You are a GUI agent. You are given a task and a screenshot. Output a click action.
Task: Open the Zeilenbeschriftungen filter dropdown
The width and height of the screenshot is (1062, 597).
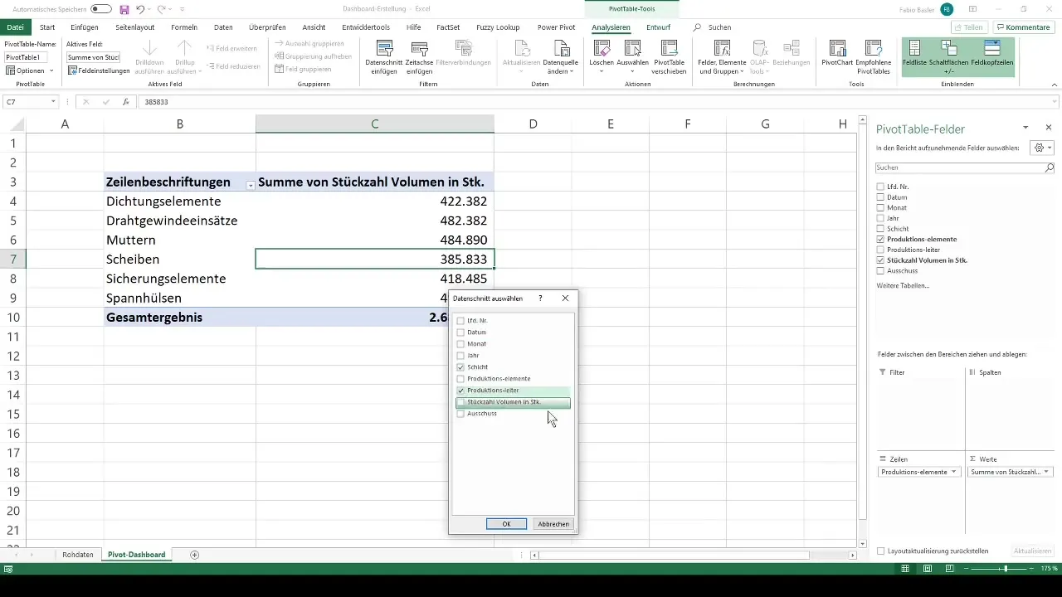[251, 184]
